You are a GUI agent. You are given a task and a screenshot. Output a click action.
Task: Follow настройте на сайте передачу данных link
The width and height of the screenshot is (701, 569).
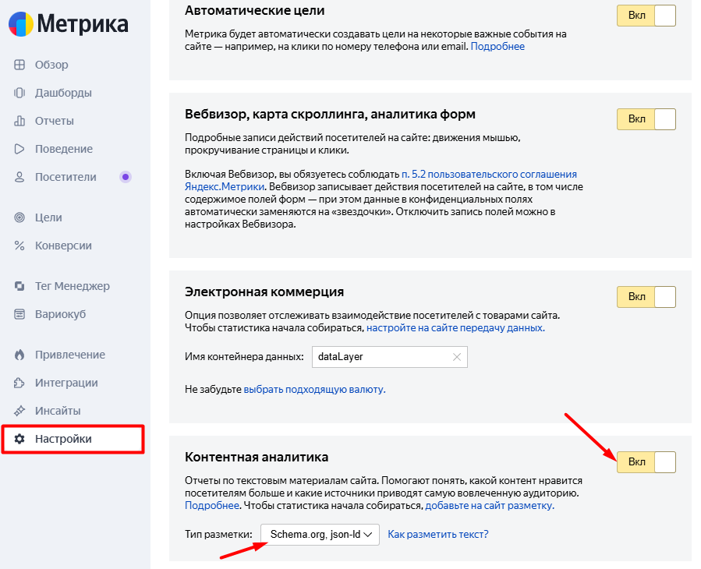455,328
